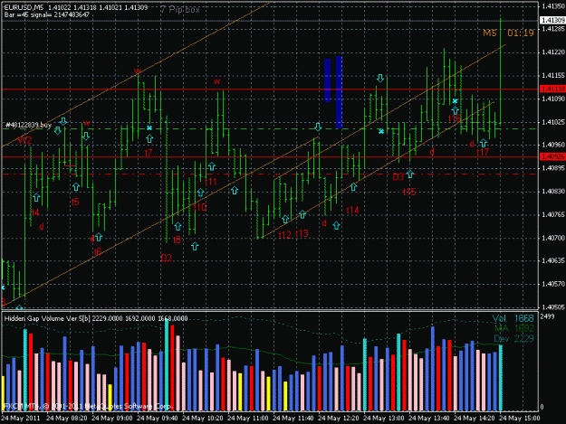Click the 2499 volume scale maximum value
566x424 pixels.
pos(547,316)
